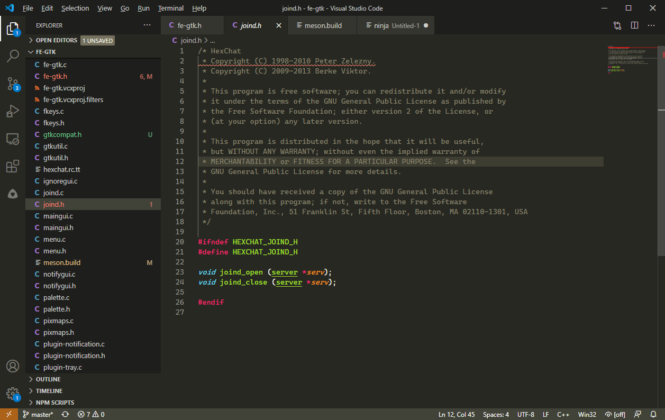Screen dimensions: 665x420
Task: Click the Explorer more actions ellipsis
Action: (147, 25)
